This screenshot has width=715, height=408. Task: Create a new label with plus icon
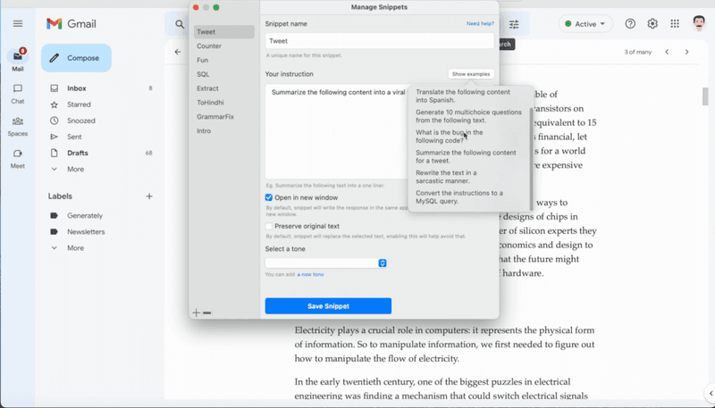(x=149, y=196)
